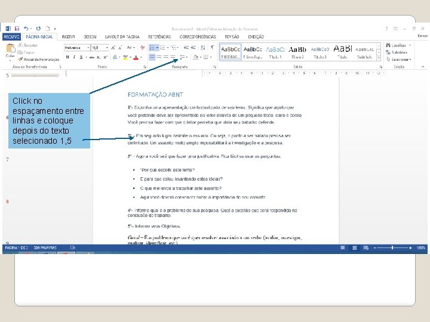Redo the last action
The image size is (430, 322).
[x=38, y=28]
